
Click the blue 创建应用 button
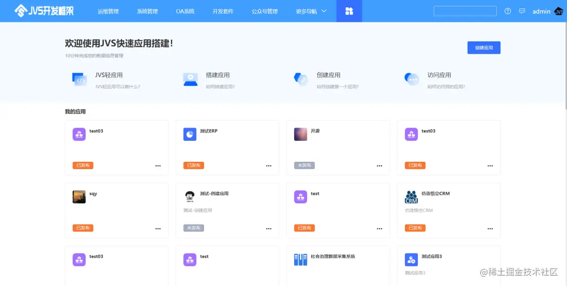click(484, 48)
